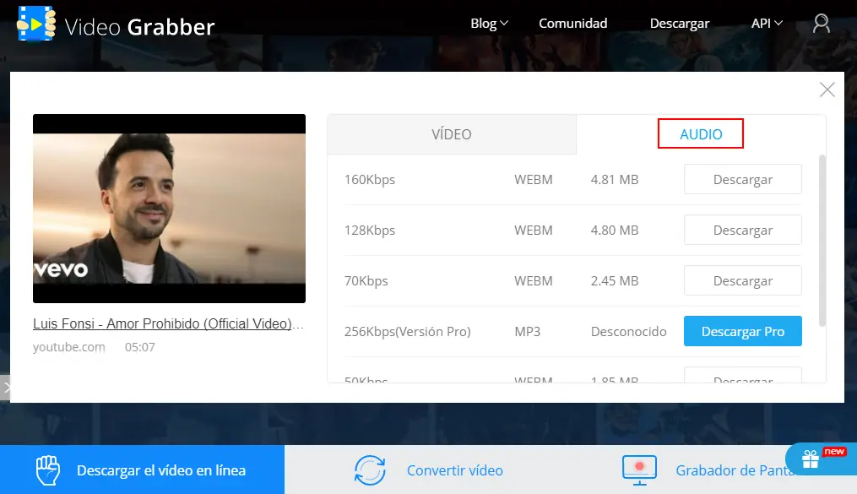This screenshot has width=857, height=494.
Task: Click the 2.45 MB file size
Action: (x=615, y=281)
